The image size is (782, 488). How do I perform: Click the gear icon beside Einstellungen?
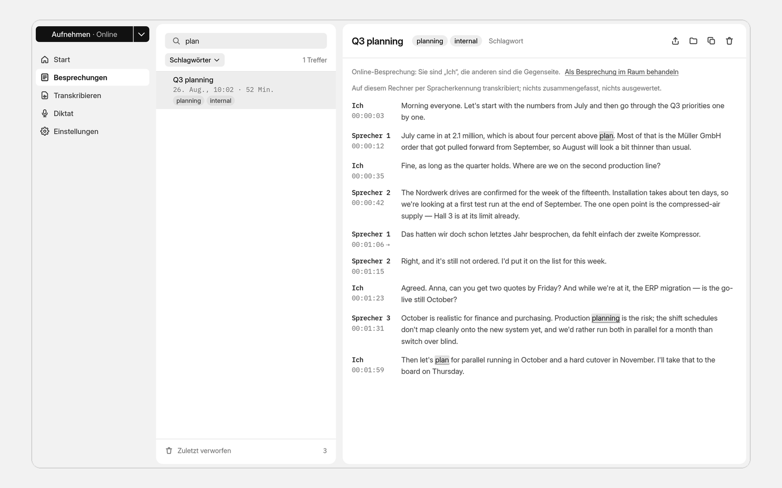coord(45,131)
